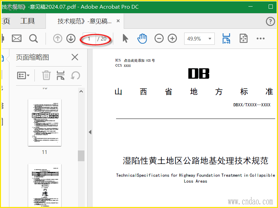Collapse the left navigation pane arrow

click(90, 132)
